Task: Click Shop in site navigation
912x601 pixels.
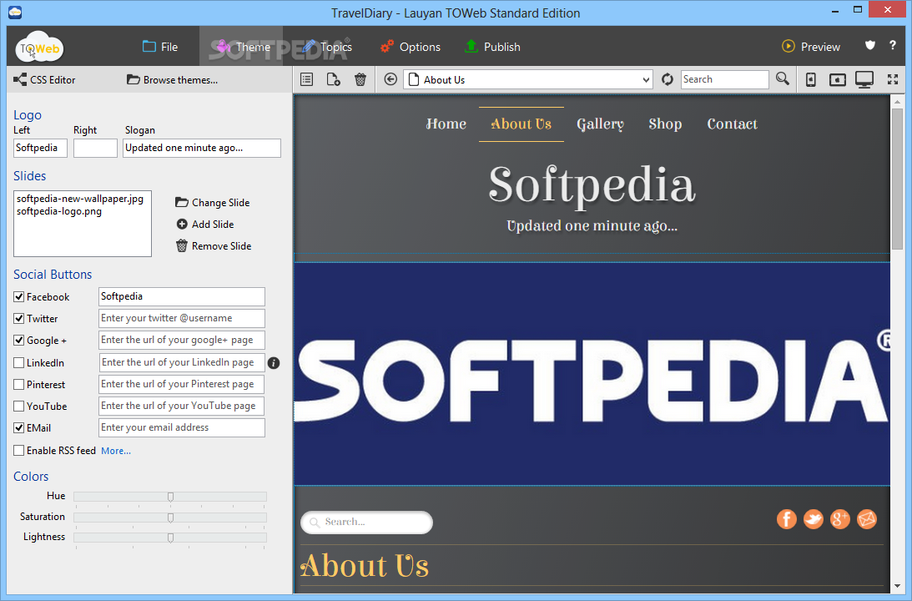Action: 665,124
